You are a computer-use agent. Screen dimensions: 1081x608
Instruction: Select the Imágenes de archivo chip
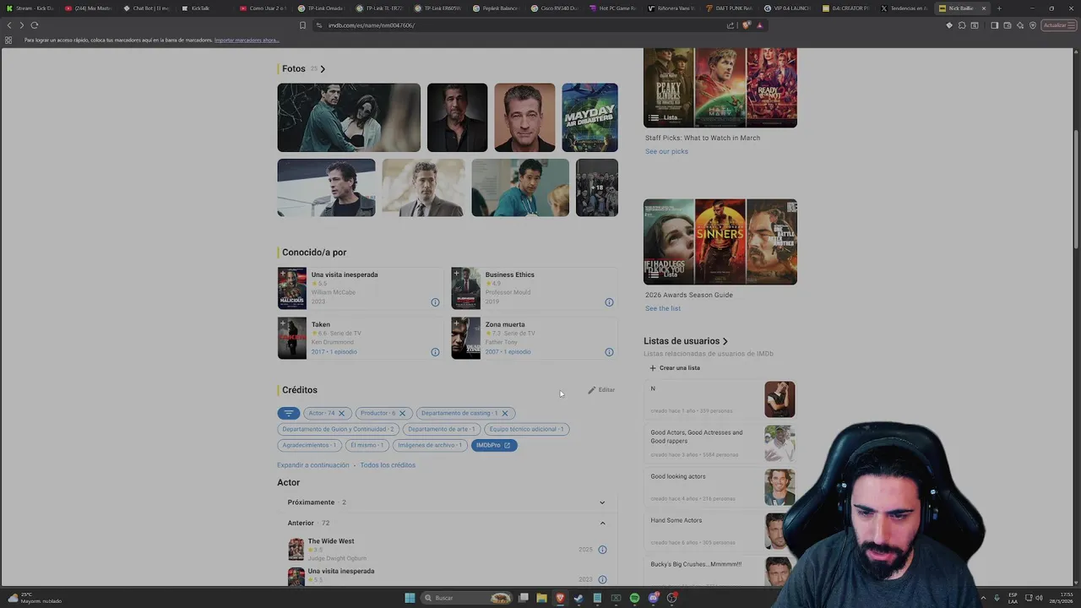coord(430,445)
